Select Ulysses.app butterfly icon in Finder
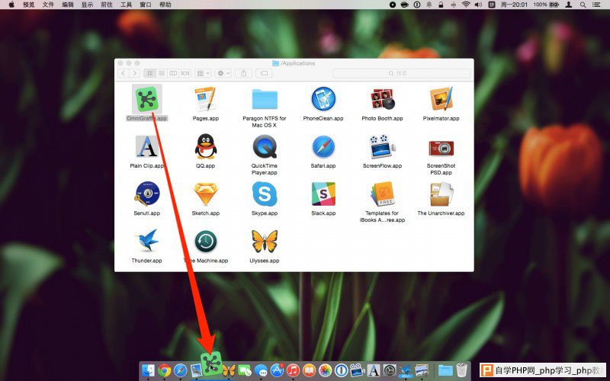The width and height of the screenshot is (610, 381). click(265, 241)
